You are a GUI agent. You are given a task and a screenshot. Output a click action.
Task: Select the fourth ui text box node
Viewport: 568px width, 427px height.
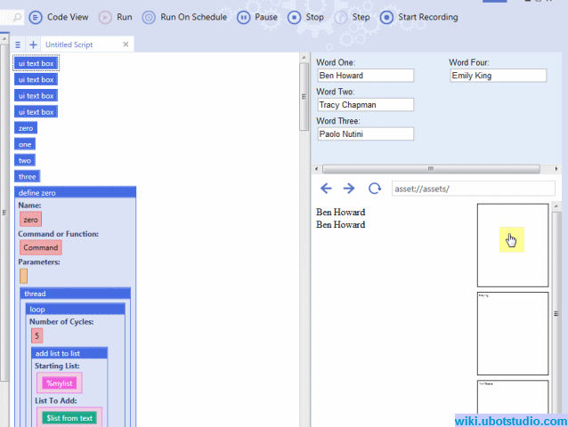coord(36,112)
